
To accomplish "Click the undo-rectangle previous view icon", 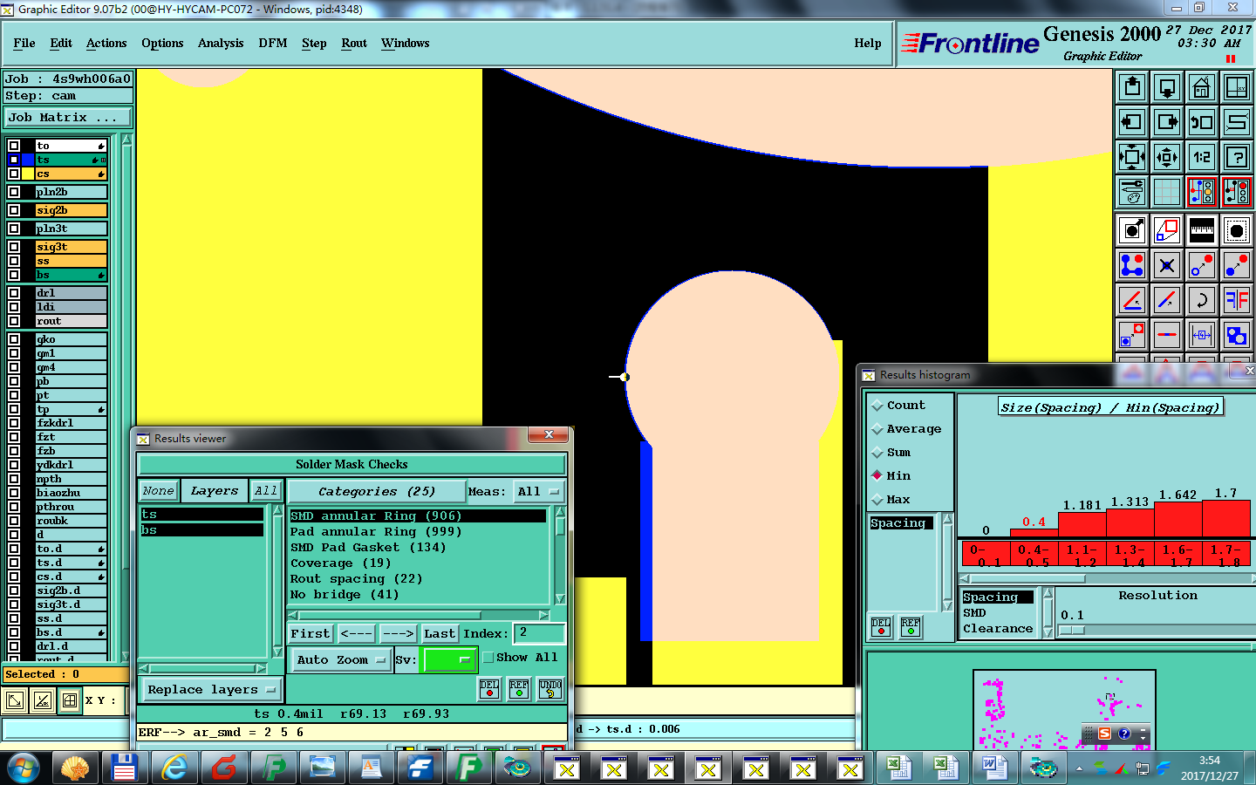I will pyautogui.click(x=1201, y=122).
